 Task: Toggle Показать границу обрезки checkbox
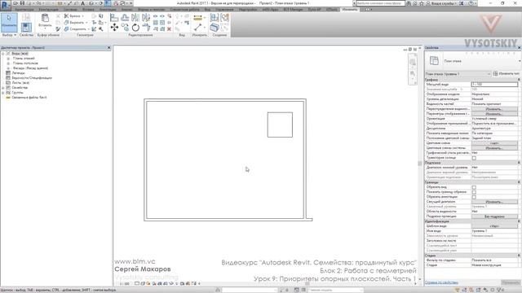coord(474,192)
